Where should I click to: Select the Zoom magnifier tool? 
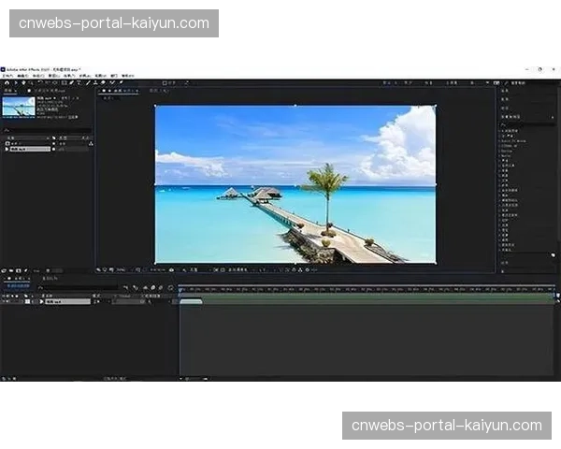tap(33, 82)
